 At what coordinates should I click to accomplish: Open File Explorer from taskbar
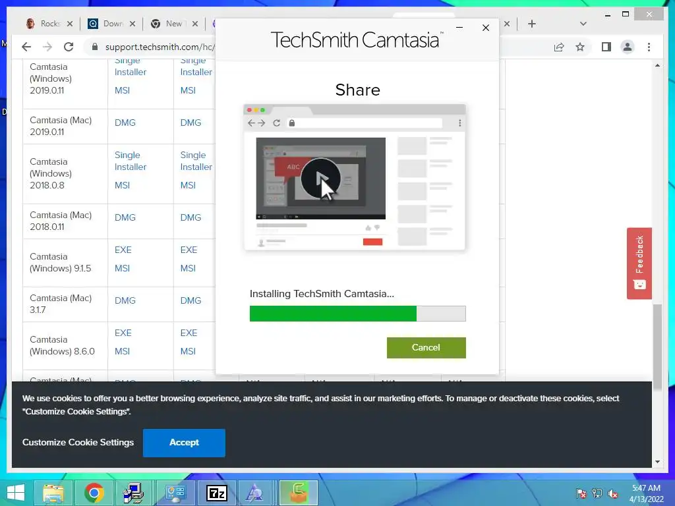[53, 493]
